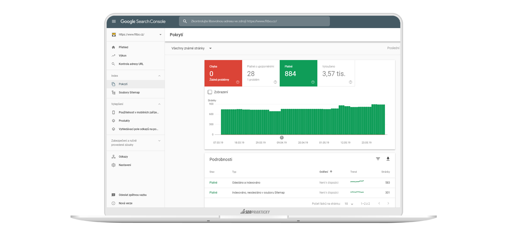Open help icon on Vyloučeno card
Image resolution: width=508 pixels, height=229 pixels.
coord(350,82)
